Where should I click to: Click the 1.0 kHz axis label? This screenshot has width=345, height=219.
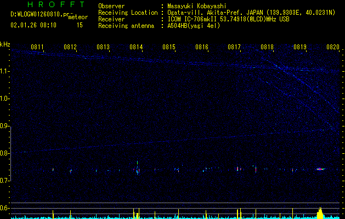(5, 99)
